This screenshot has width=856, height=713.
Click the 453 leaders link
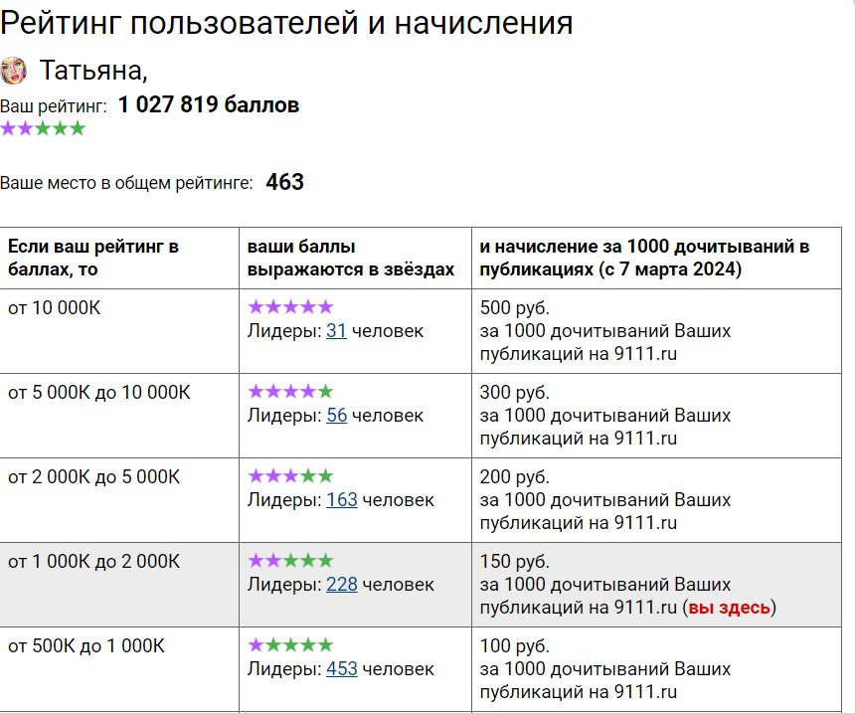(x=341, y=668)
